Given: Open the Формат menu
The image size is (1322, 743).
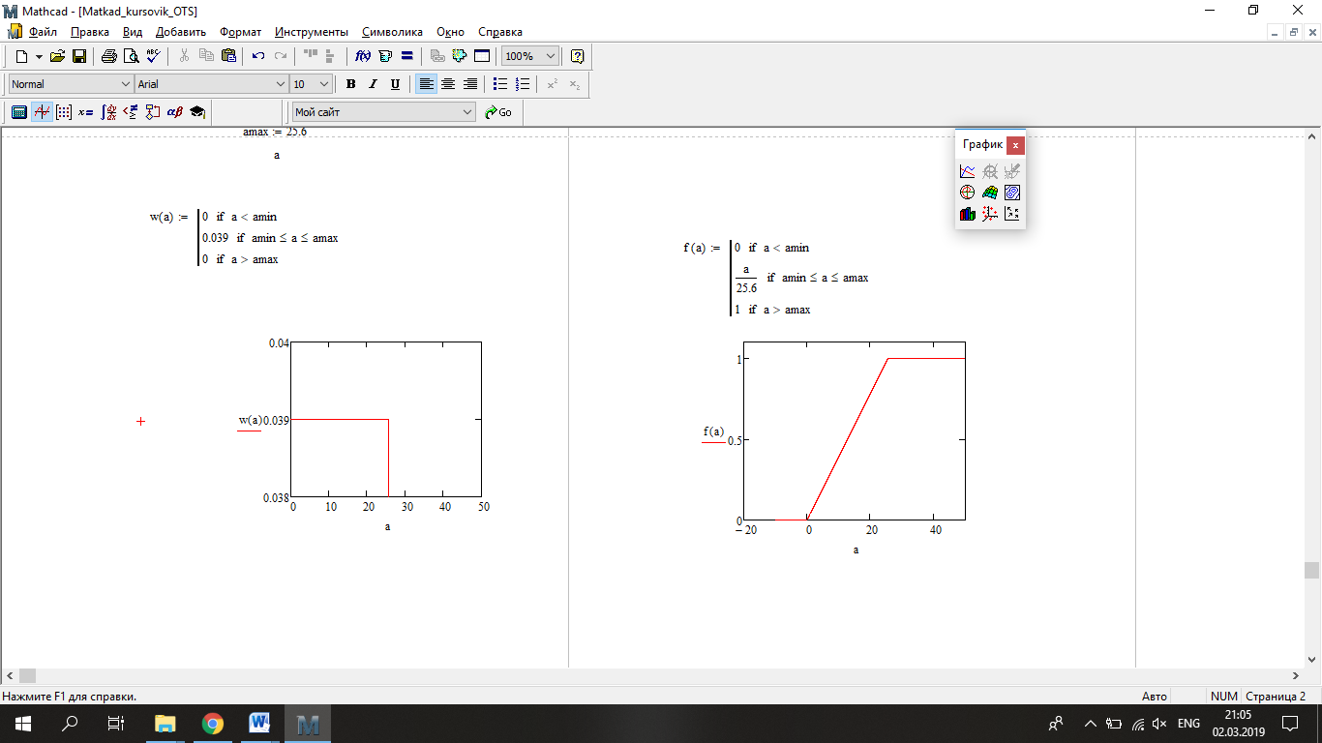Looking at the screenshot, I should tap(240, 32).
